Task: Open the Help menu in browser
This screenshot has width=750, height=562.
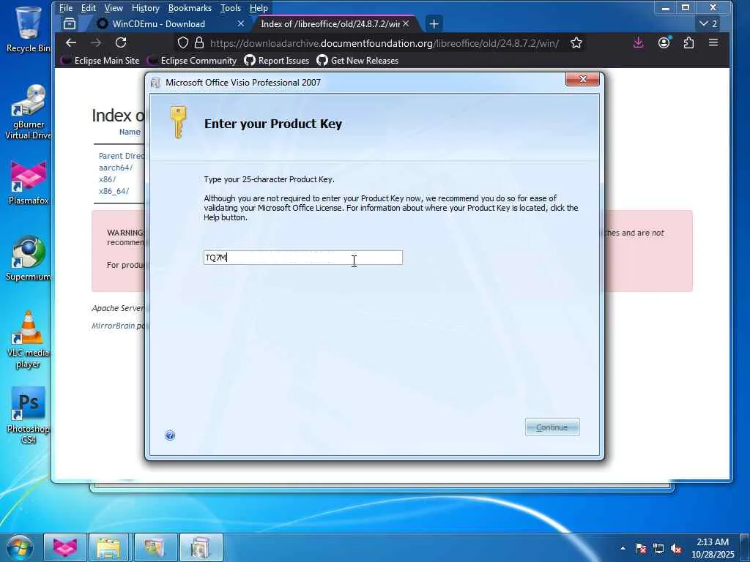Action: (259, 8)
